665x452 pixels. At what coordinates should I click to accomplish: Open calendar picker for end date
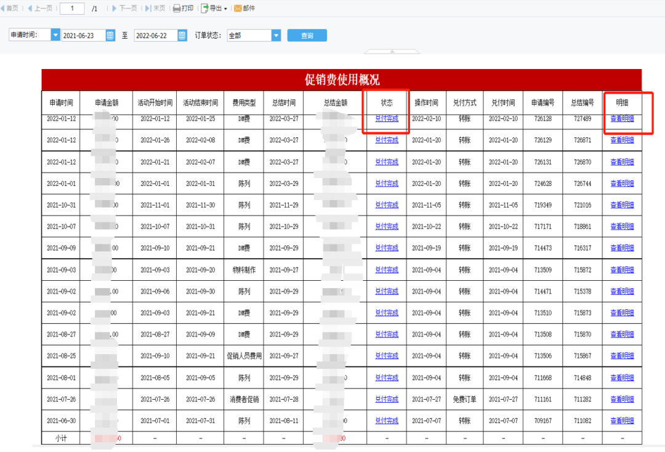pyautogui.click(x=182, y=36)
